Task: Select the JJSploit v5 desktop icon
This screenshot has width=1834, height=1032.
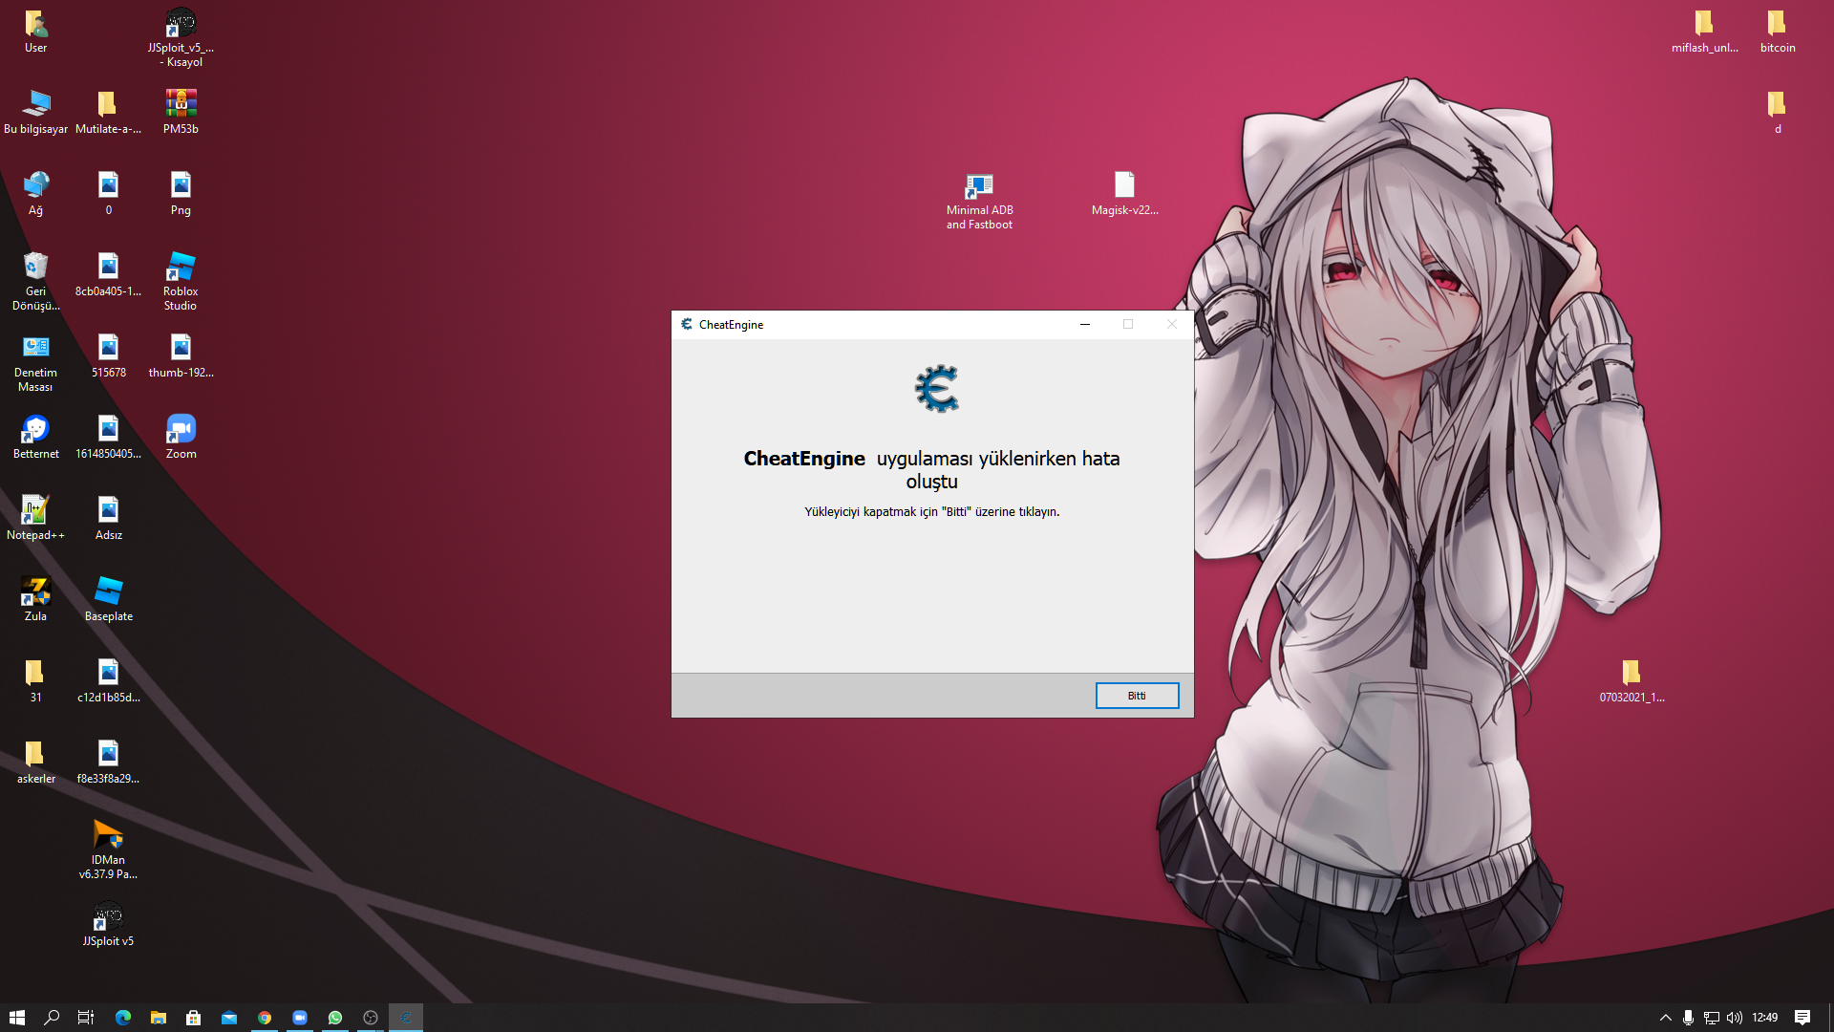Action: click(x=108, y=917)
